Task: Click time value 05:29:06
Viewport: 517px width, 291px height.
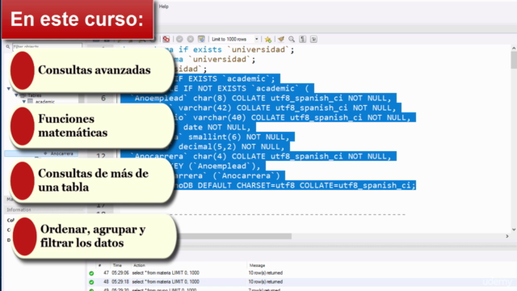Action: pyautogui.click(x=120, y=273)
